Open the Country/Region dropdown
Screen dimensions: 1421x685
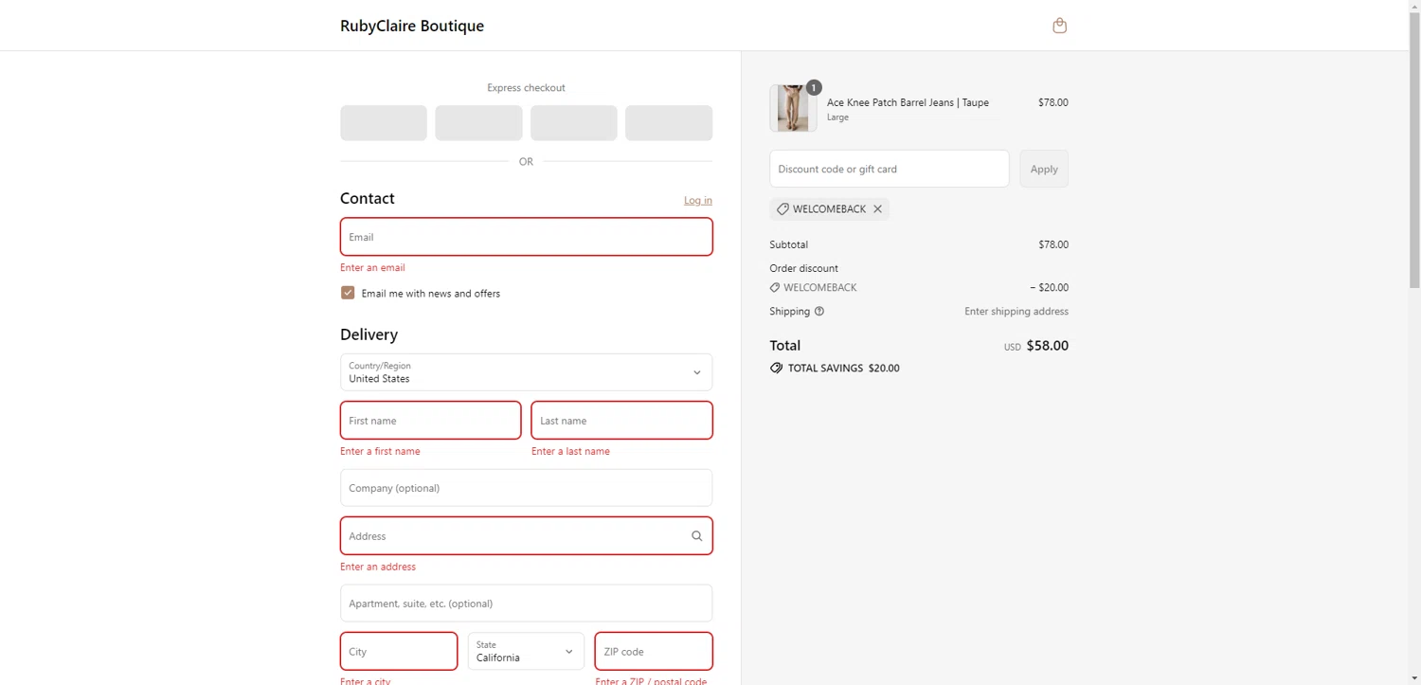click(526, 372)
